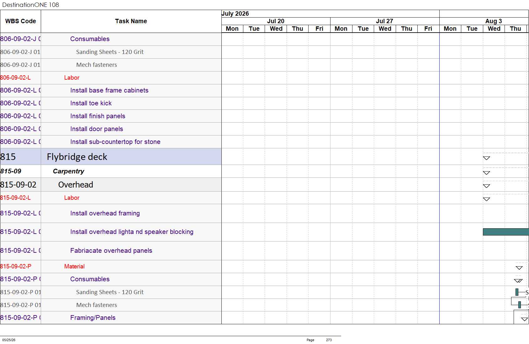This screenshot has height=344, width=529.
Task: Select the 815 Mech fasteners Gantt bar
Action: (520, 305)
